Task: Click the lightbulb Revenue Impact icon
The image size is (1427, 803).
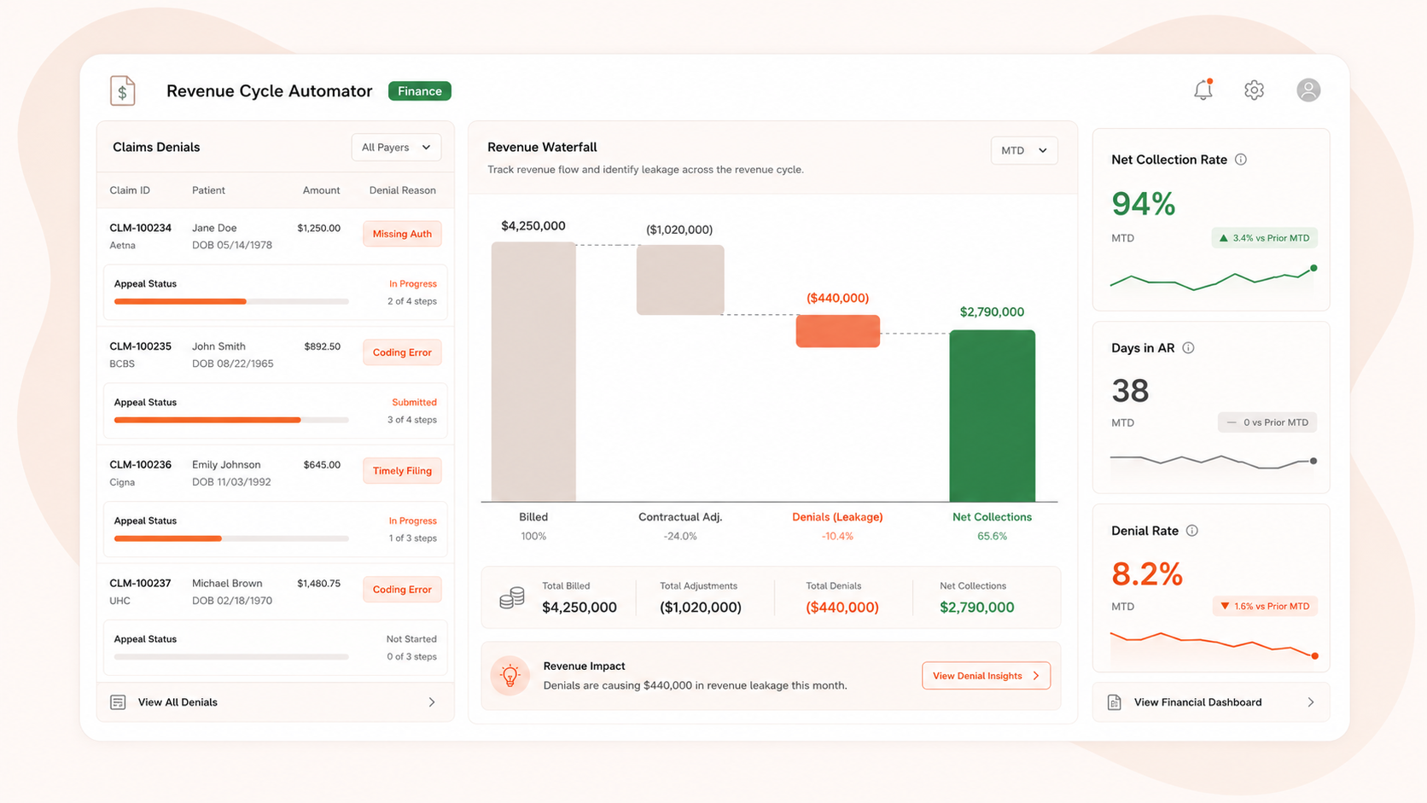Action: coord(510,676)
